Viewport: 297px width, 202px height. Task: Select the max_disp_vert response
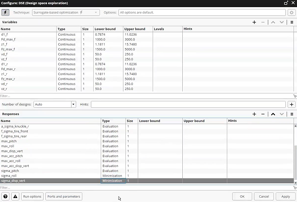(x=12, y=151)
